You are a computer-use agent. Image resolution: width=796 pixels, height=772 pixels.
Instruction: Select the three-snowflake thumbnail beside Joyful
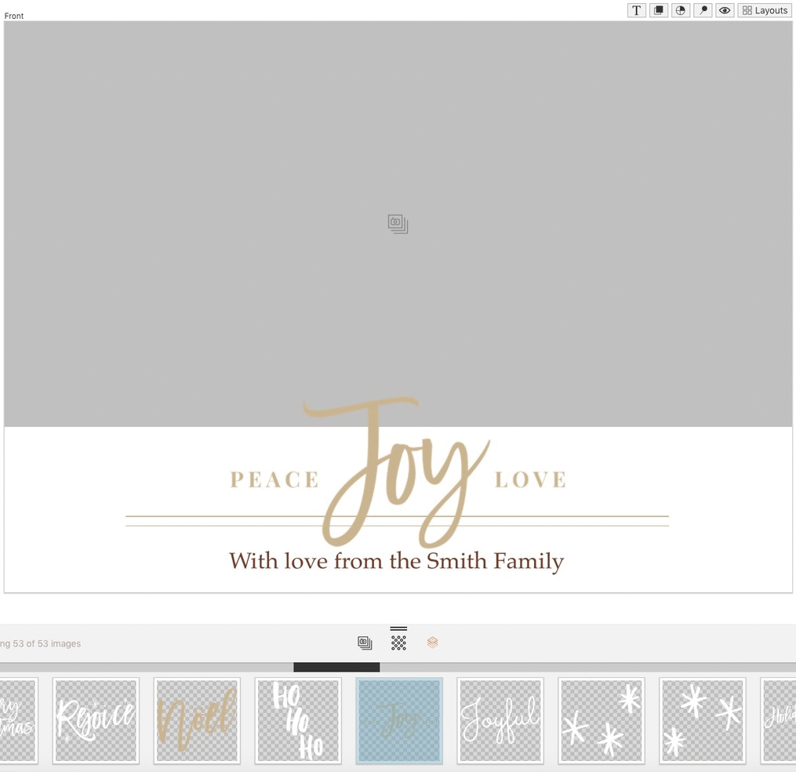pos(601,720)
